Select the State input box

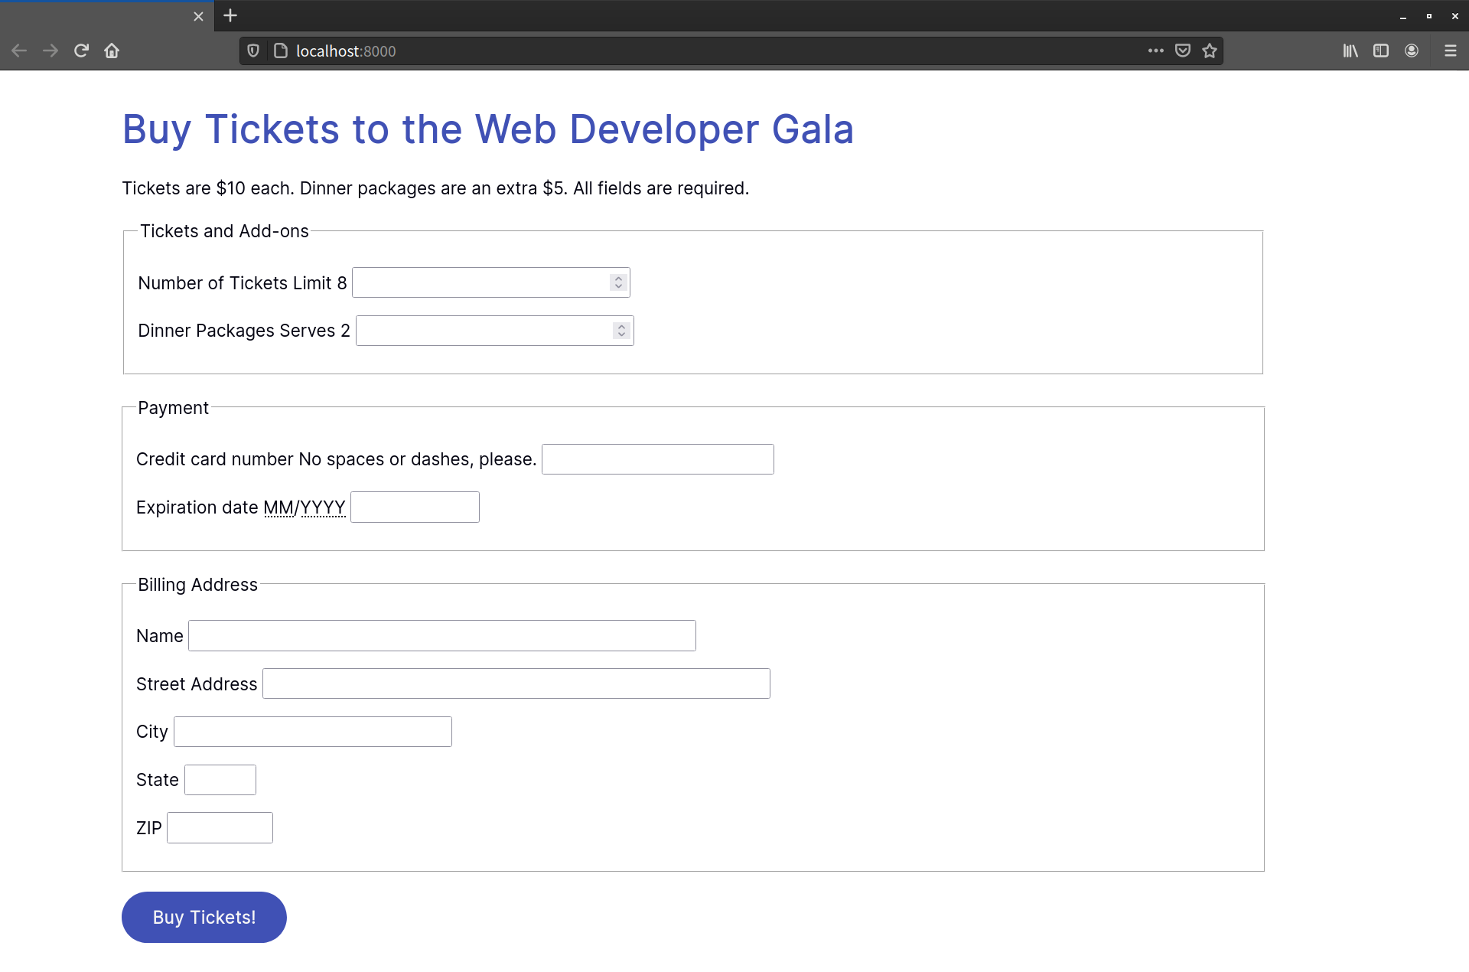[x=220, y=780]
